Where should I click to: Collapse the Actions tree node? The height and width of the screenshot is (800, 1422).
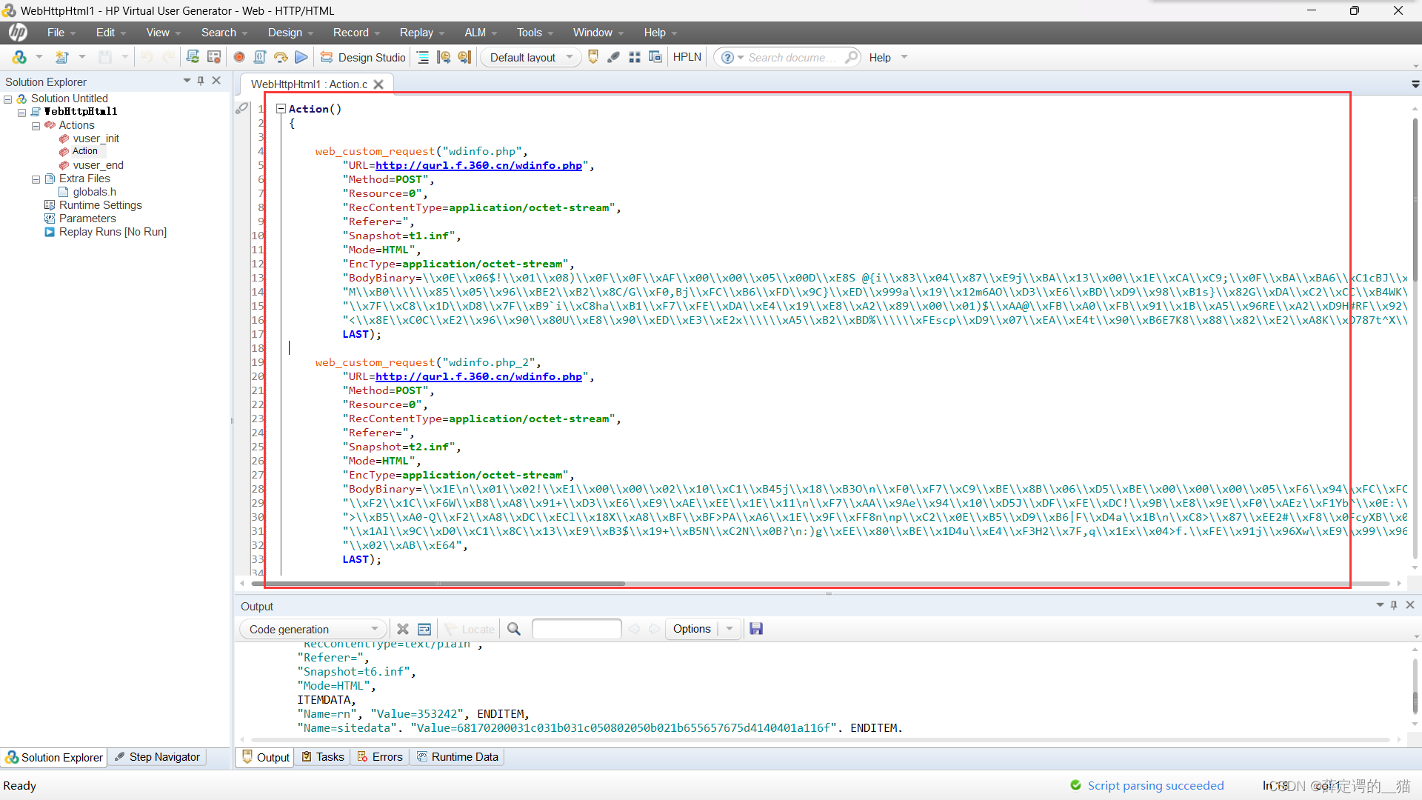(36, 125)
